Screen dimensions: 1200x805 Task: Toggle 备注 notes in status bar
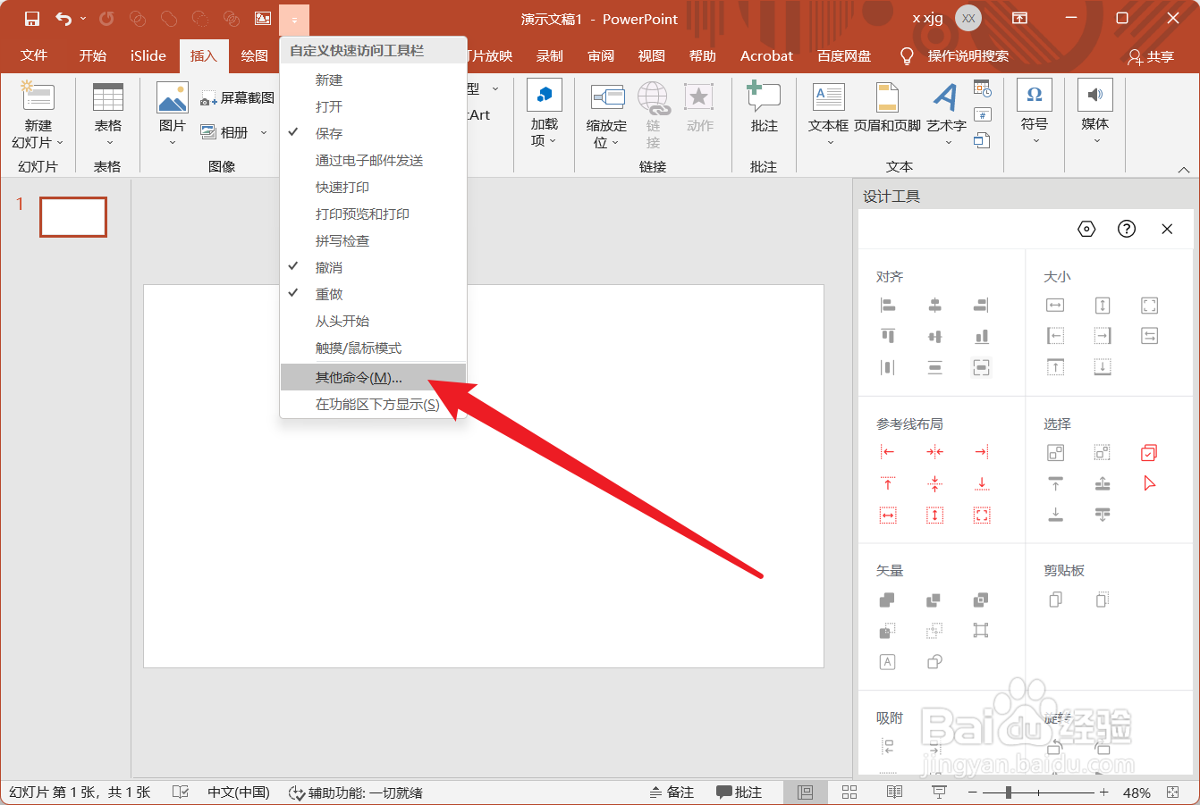pos(672,792)
